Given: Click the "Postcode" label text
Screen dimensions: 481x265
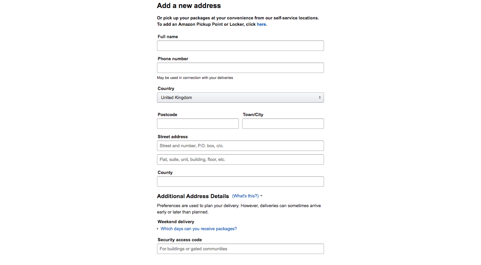Looking at the screenshot, I should pyautogui.click(x=167, y=115).
